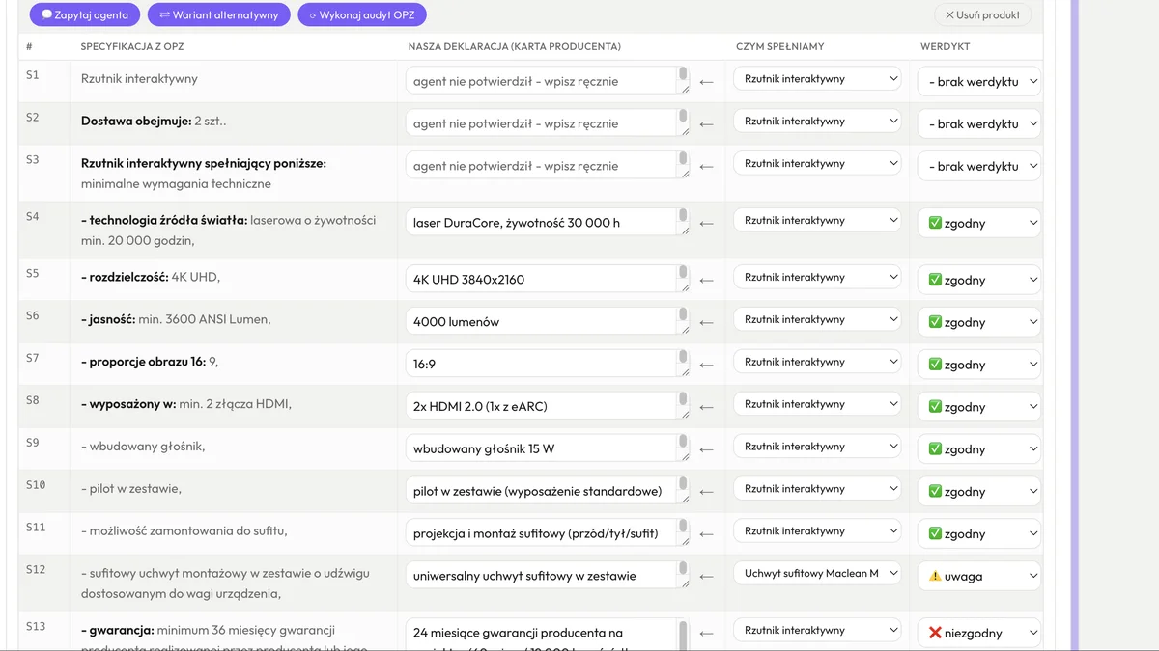Click the arrow button in row S1
This screenshot has height=651, width=1159.
pyautogui.click(x=706, y=82)
